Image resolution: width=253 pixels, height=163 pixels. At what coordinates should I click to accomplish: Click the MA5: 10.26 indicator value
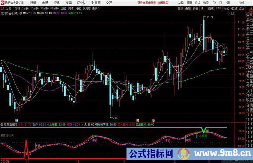pos(29,13)
